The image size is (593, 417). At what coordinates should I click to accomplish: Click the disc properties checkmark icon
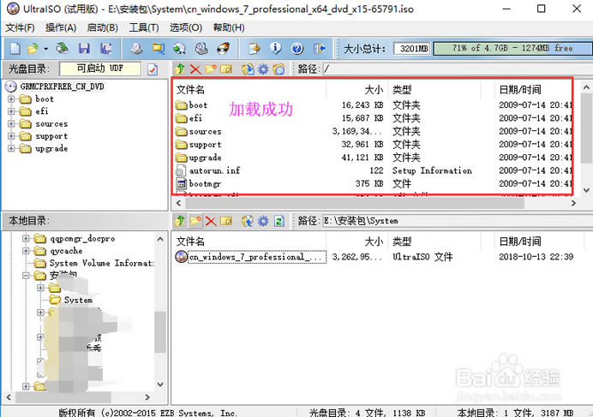153,69
